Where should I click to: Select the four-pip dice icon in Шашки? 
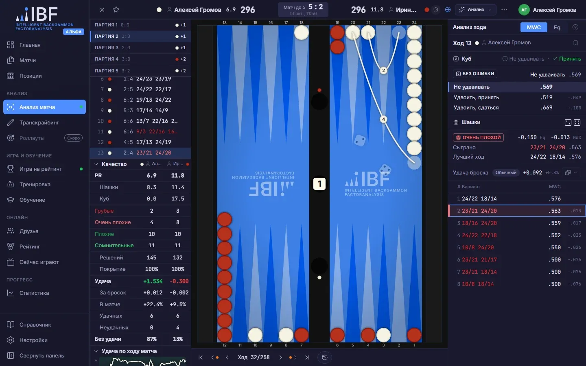[577, 122]
